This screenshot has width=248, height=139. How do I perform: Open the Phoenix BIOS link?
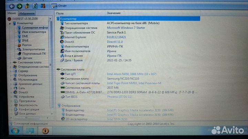point(120,97)
